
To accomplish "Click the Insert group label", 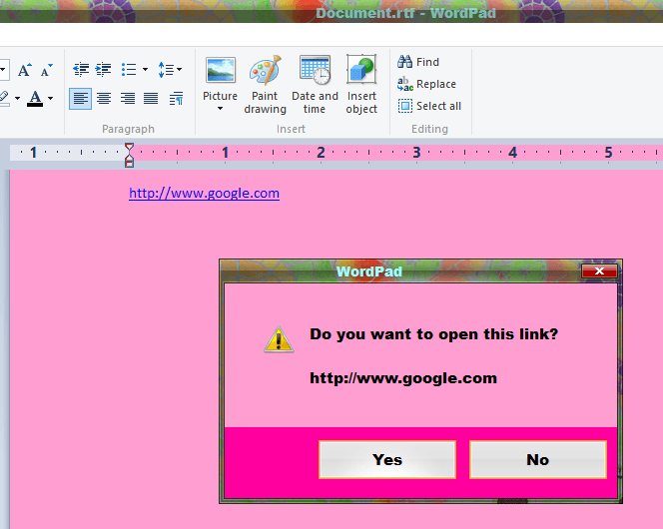I will point(291,129).
